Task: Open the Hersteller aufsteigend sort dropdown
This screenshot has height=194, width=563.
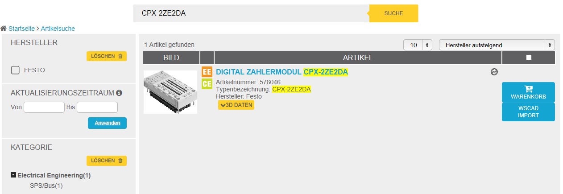Action: [x=497, y=45]
